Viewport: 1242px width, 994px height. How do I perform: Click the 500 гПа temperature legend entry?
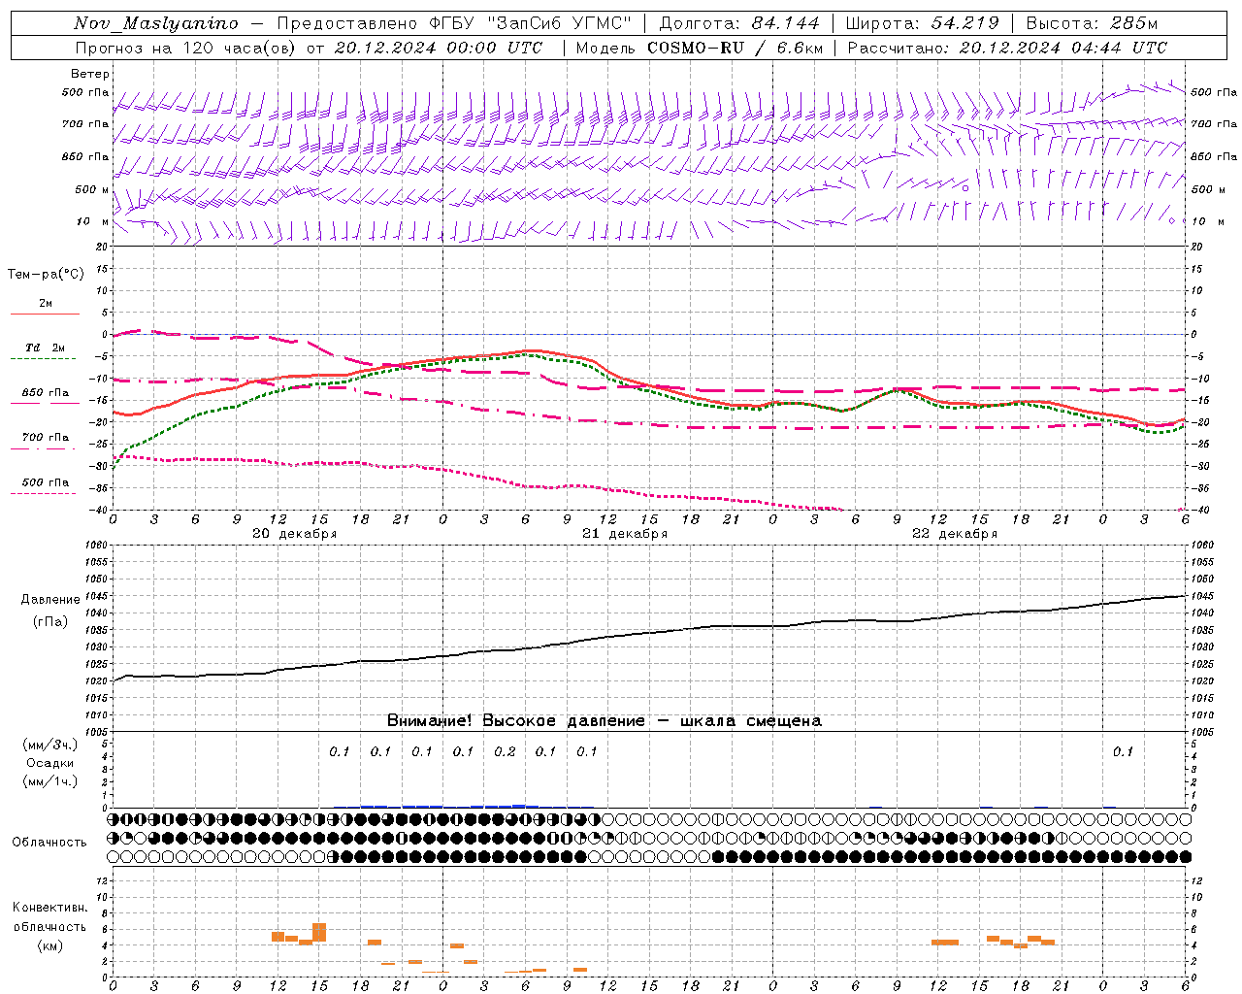[45, 482]
